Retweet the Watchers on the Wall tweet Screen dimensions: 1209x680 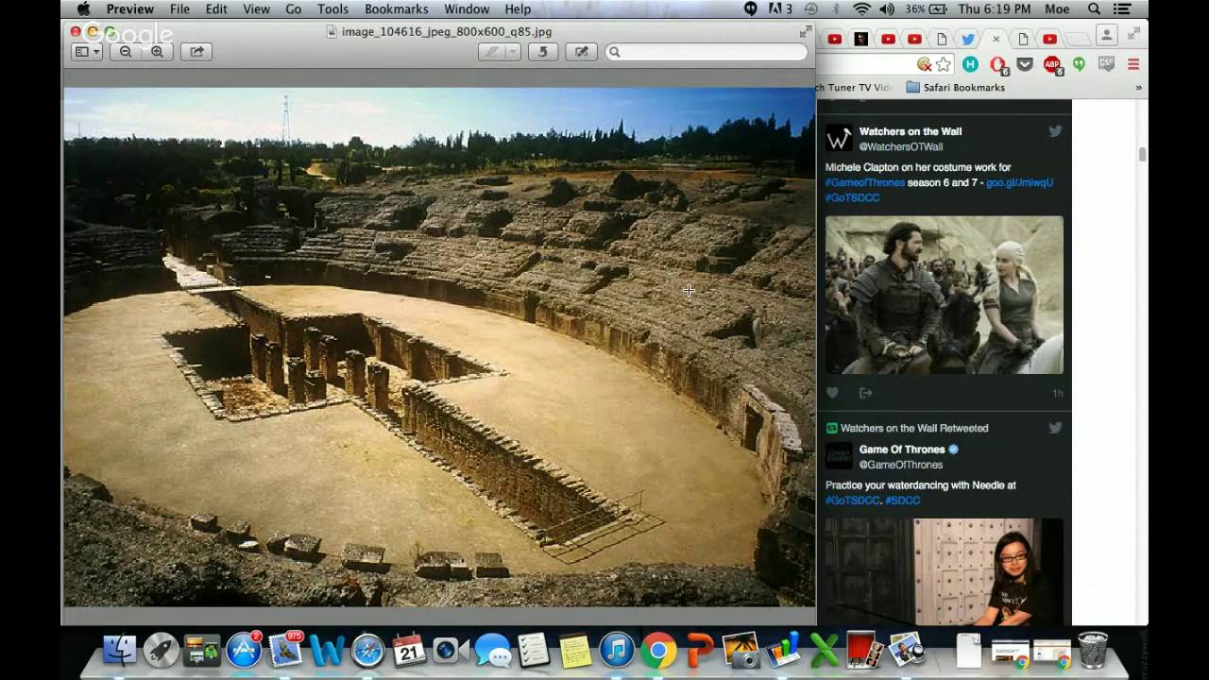tap(865, 393)
